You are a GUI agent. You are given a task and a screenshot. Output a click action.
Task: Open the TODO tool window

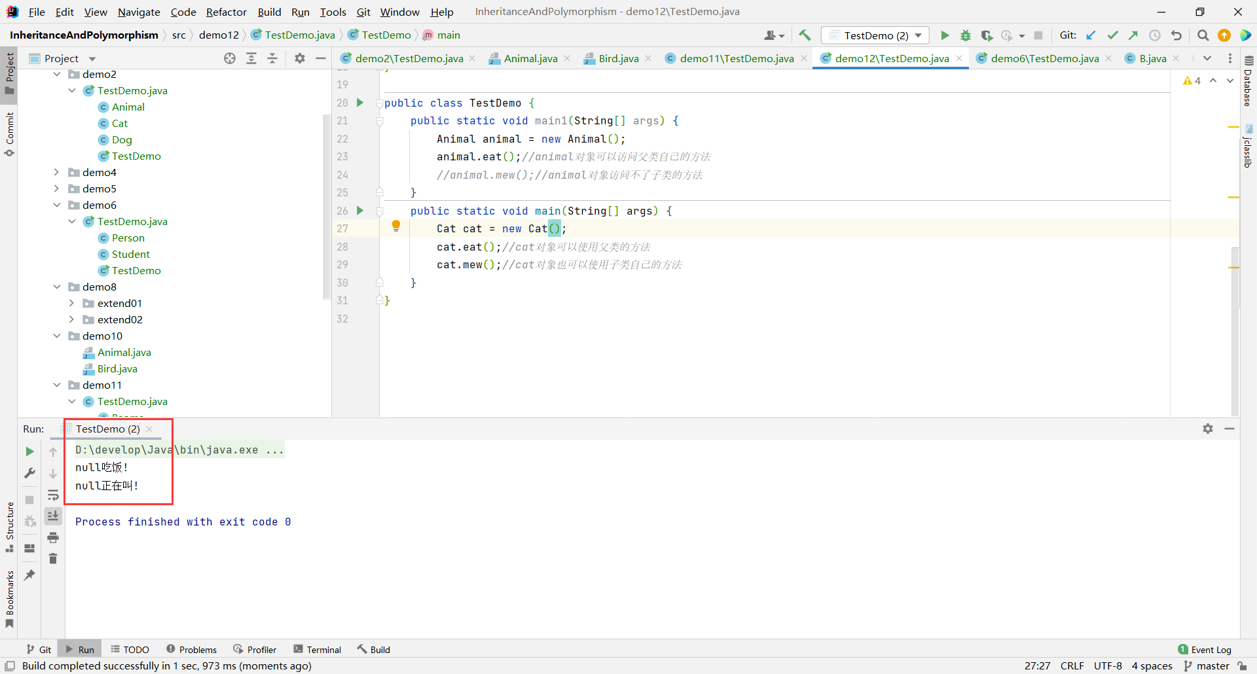tap(130, 650)
